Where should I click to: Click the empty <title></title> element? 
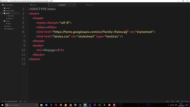(x=46, y=27)
